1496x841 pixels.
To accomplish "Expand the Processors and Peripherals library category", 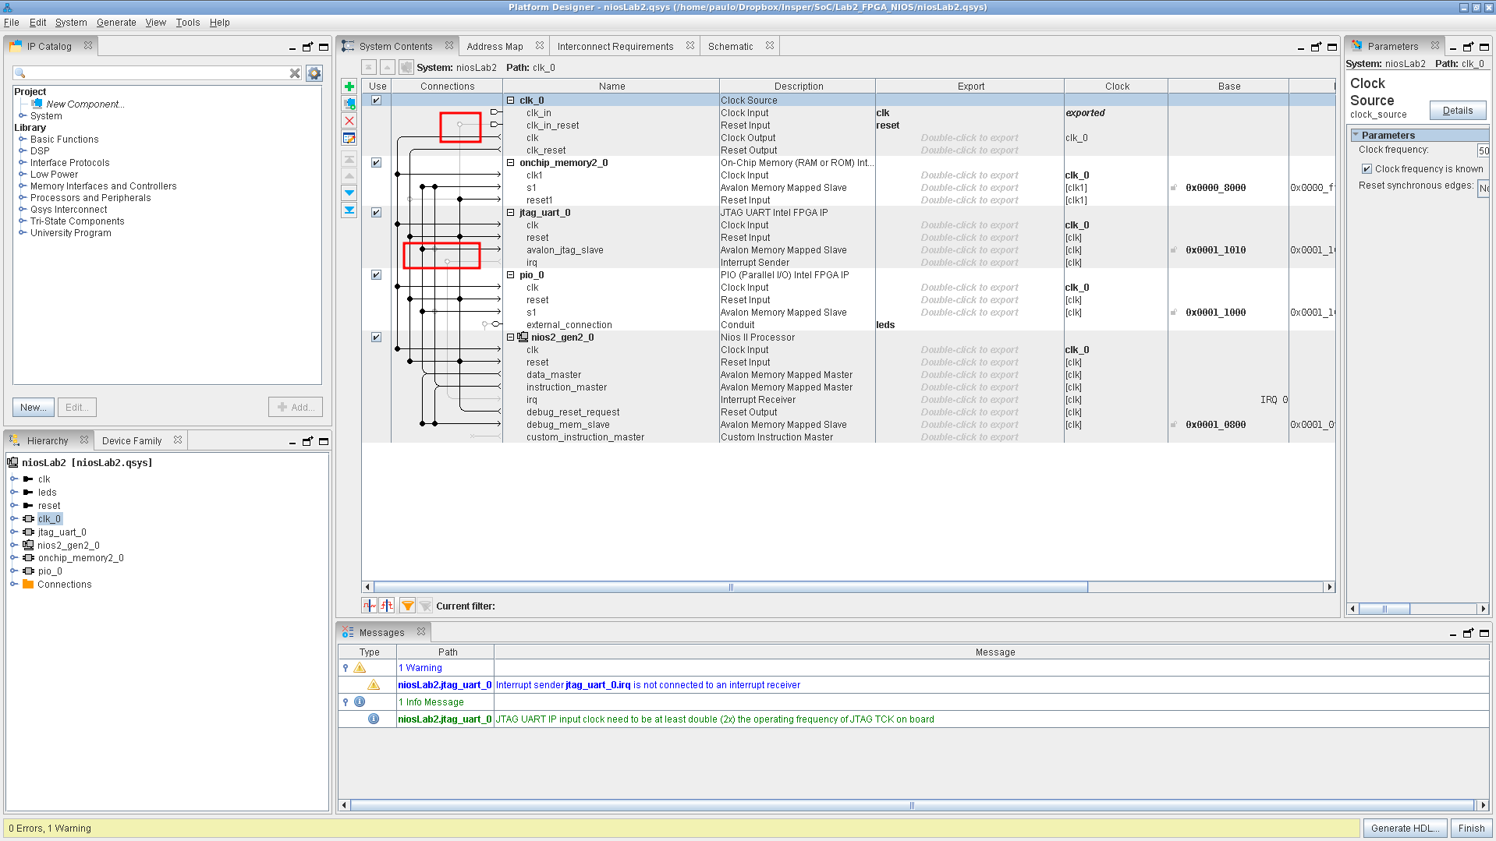I will (x=23, y=198).
